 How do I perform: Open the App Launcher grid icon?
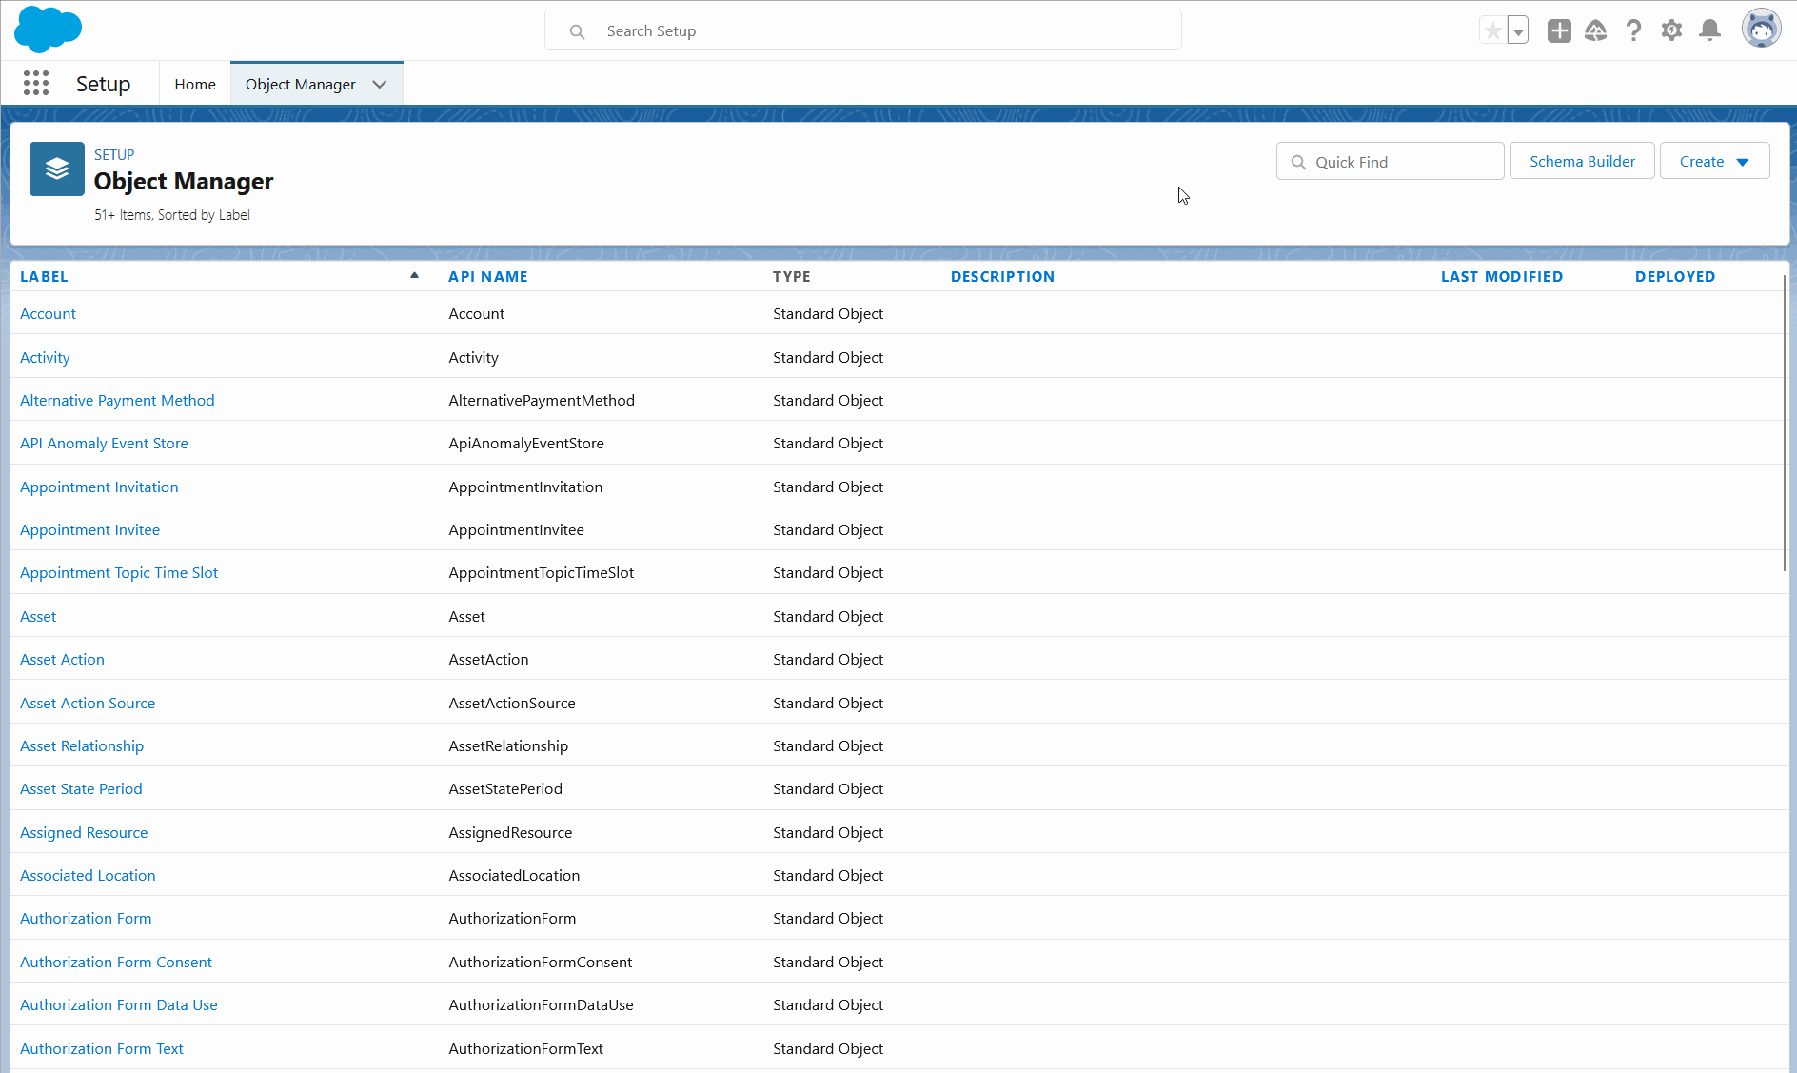coord(36,84)
